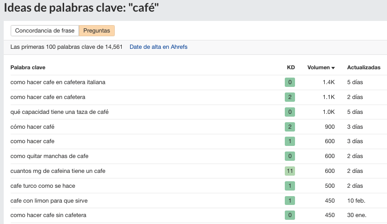Open keyword 'como hacer cafe en cafetera italiana'

(x=58, y=82)
